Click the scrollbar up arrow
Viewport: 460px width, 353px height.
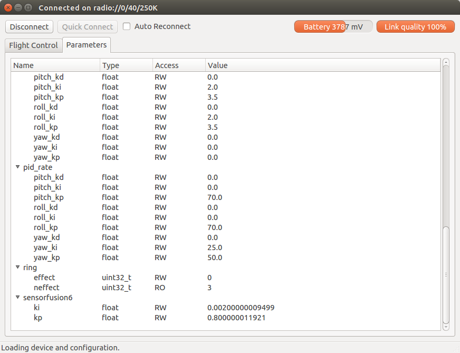pos(446,62)
